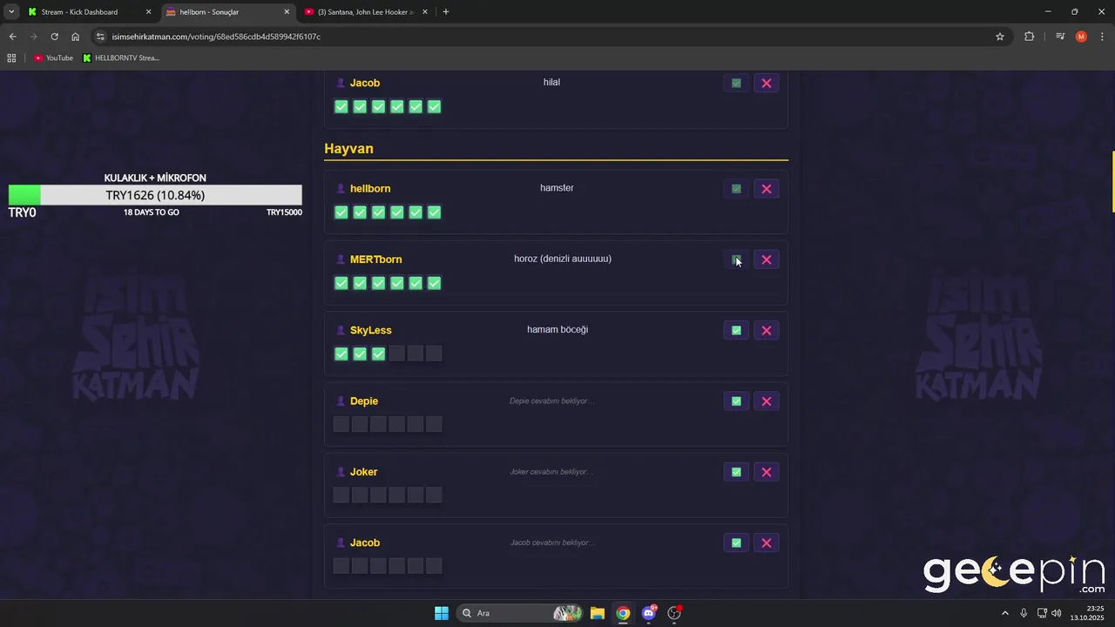The height and width of the screenshot is (627, 1115).
Task: Open the media control button
Action: tap(1060, 37)
